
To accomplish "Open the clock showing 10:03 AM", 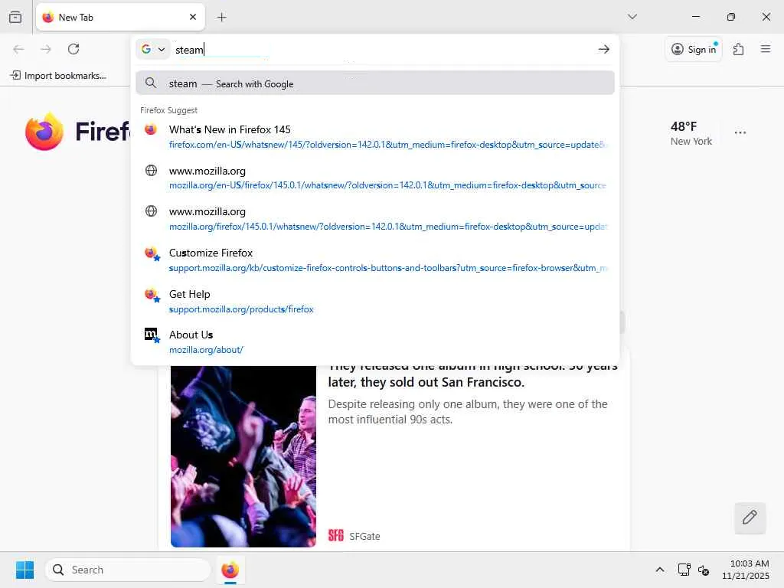I will click(x=745, y=570).
